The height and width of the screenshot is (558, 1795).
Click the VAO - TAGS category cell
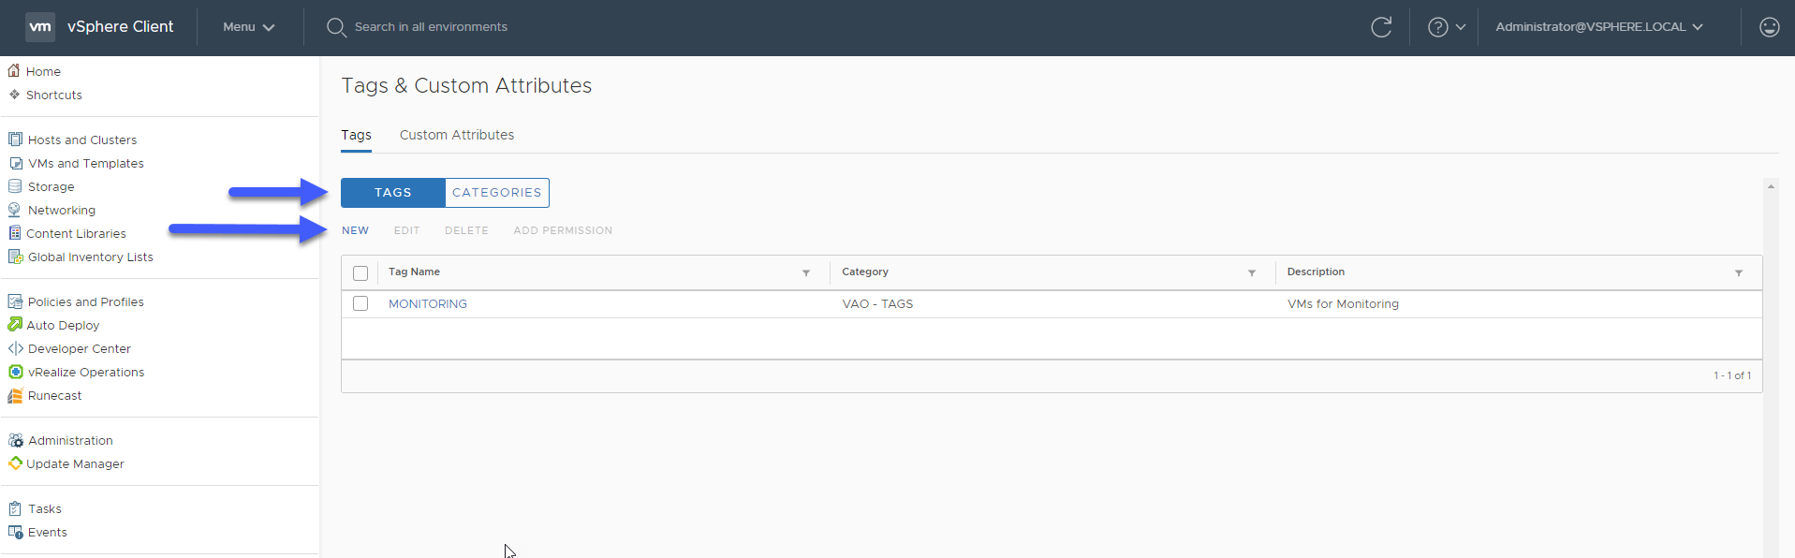coord(877,304)
